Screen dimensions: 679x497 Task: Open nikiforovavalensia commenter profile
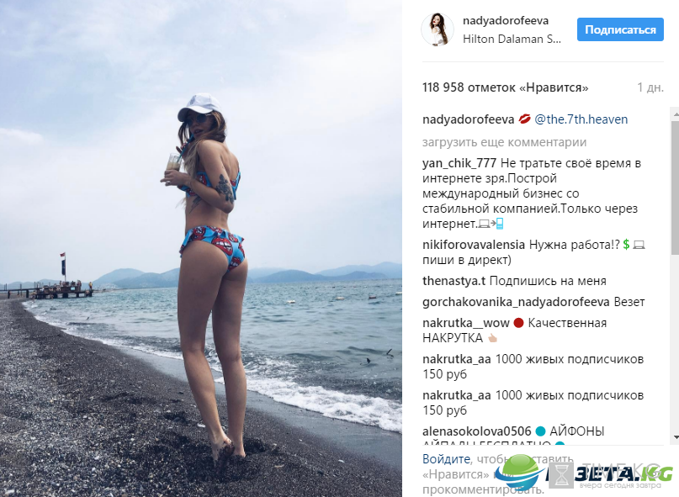[x=474, y=245]
